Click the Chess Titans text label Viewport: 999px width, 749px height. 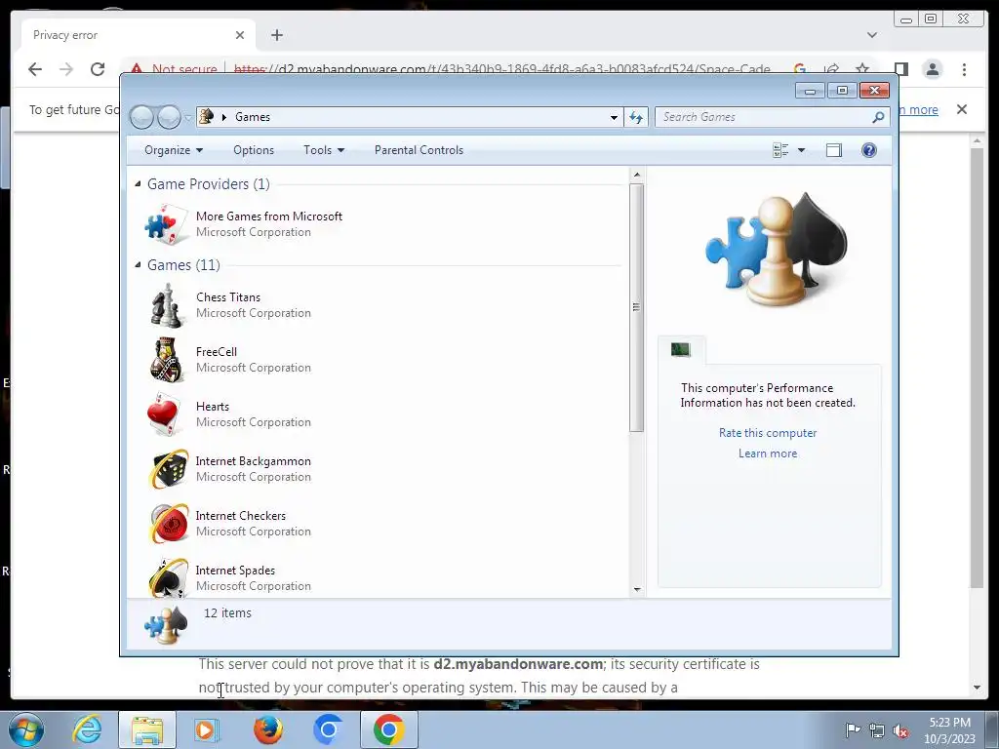pos(228,297)
